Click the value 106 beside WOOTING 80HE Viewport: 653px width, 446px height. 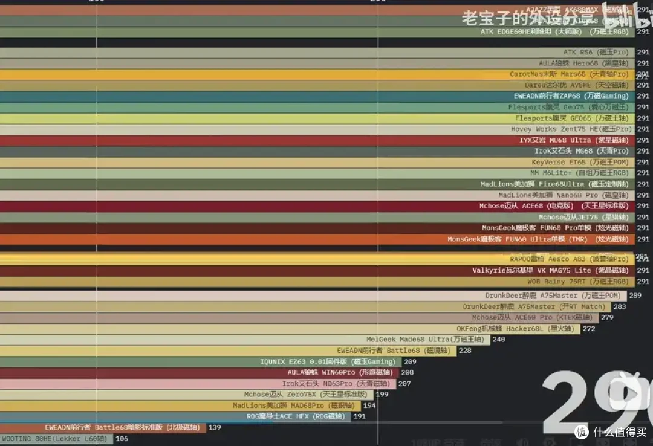pyautogui.click(x=122, y=439)
